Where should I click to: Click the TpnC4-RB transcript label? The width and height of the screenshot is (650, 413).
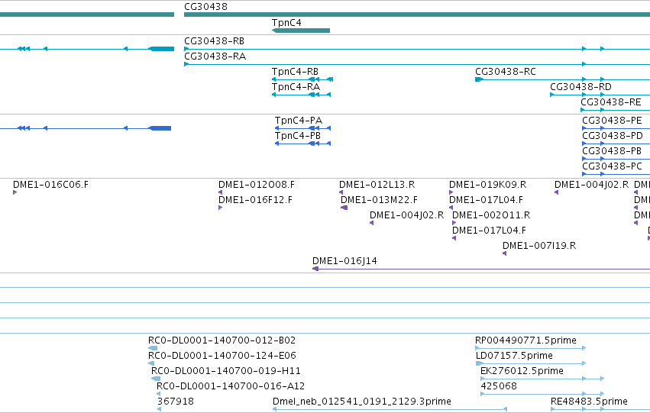(295, 72)
